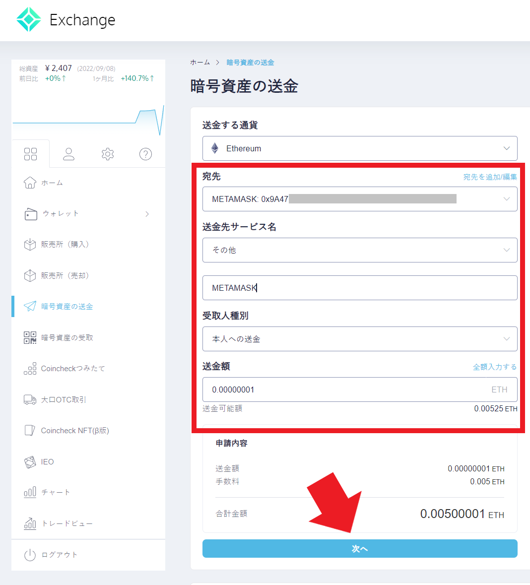This screenshot has width=530, height=585.
Task: Click the 合計金額 0.00500001 ETH value
Action: [462, 514]
